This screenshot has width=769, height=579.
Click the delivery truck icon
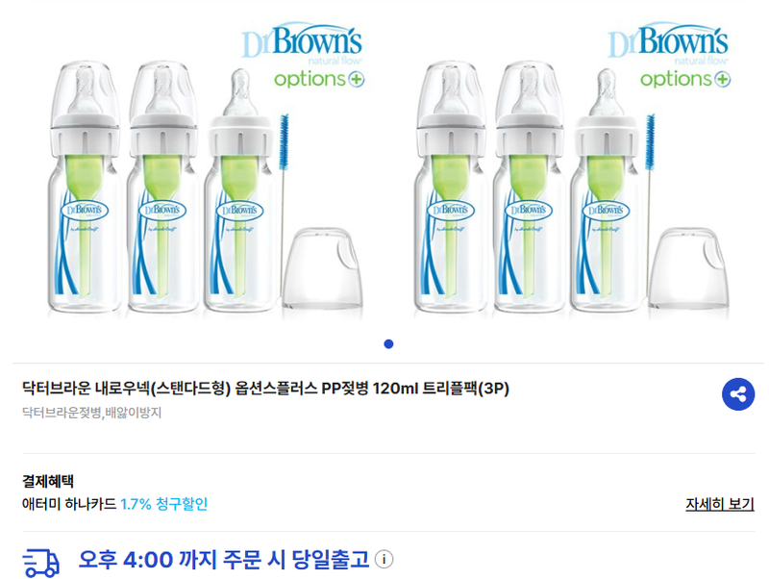coord(40,563)
